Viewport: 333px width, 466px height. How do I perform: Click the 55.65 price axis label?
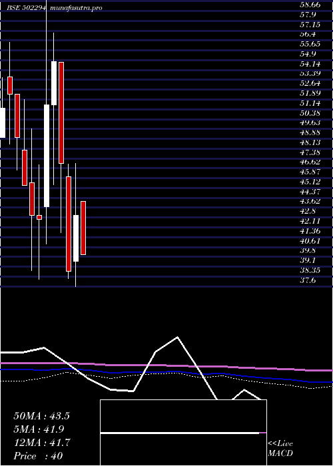click(x=310, y=44)
